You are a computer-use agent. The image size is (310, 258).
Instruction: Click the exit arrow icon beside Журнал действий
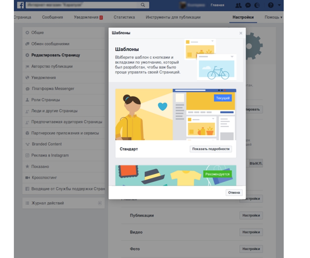pos(99,203)
